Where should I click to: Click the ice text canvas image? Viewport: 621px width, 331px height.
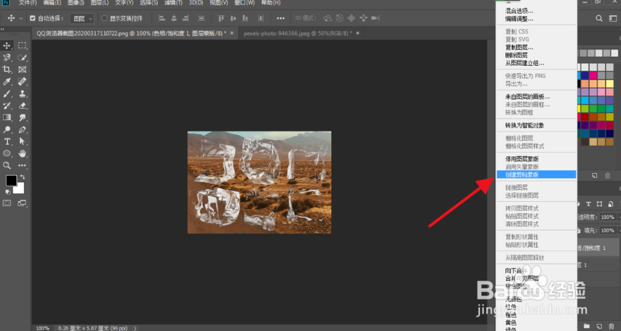[x=260, y=182]
